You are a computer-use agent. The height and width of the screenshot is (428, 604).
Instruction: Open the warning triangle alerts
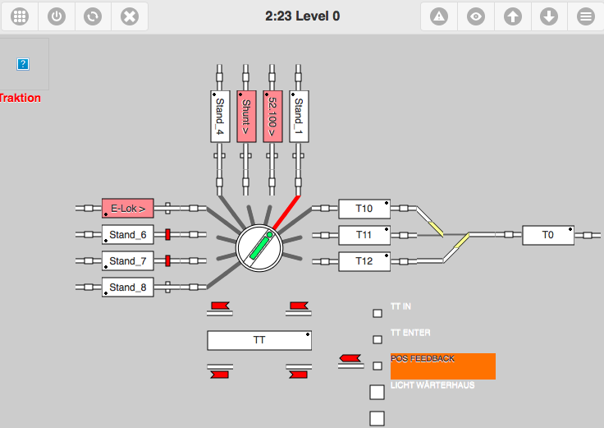440,16
